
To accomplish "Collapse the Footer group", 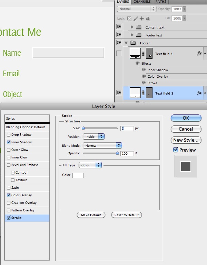I will [x=126, y=43].
